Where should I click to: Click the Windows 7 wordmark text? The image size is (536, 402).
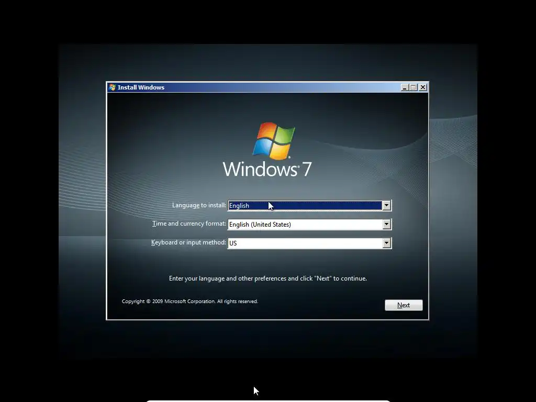267,169
